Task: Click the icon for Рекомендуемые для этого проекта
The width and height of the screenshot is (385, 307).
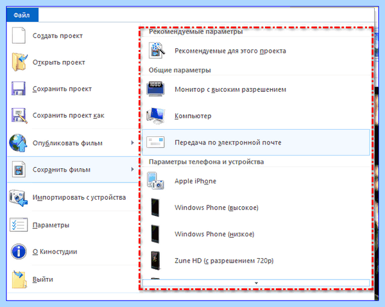Action: (157, 50)
